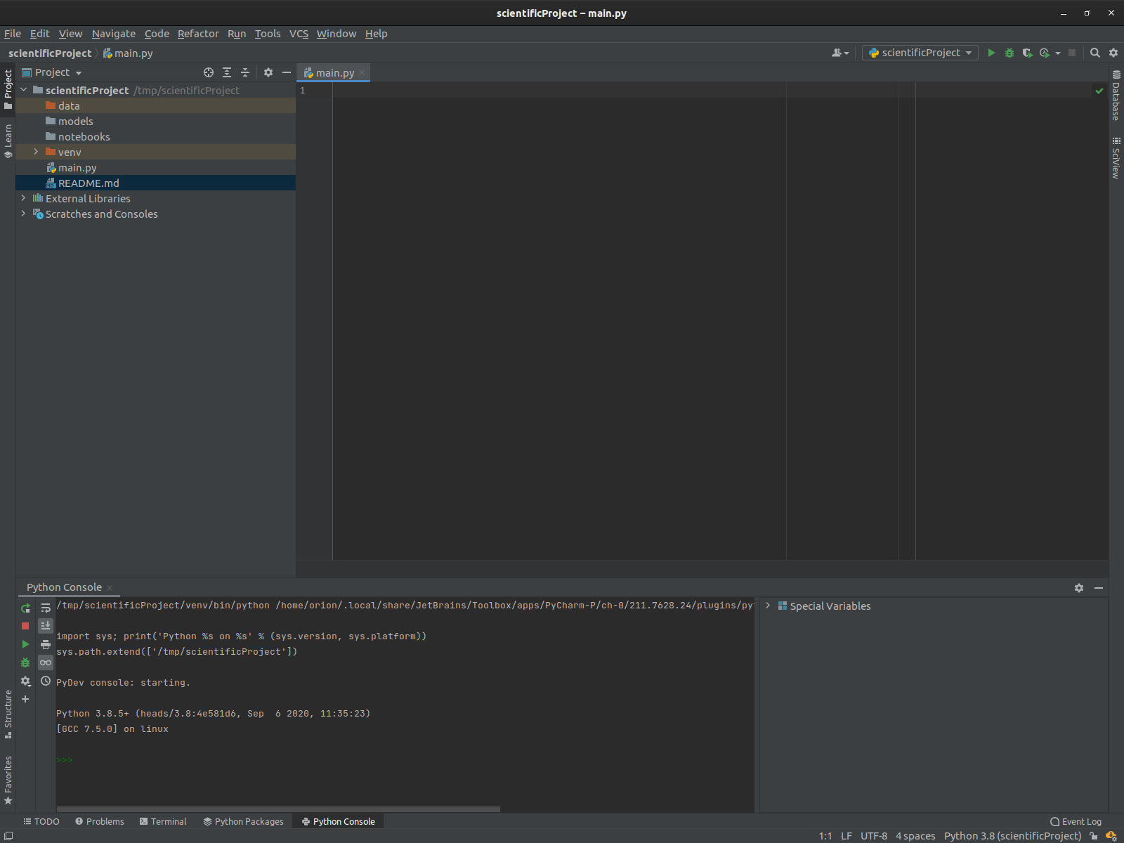1124x843 pixels.
Task: Expand the Special Variables panel
Action: pos(767,606)
